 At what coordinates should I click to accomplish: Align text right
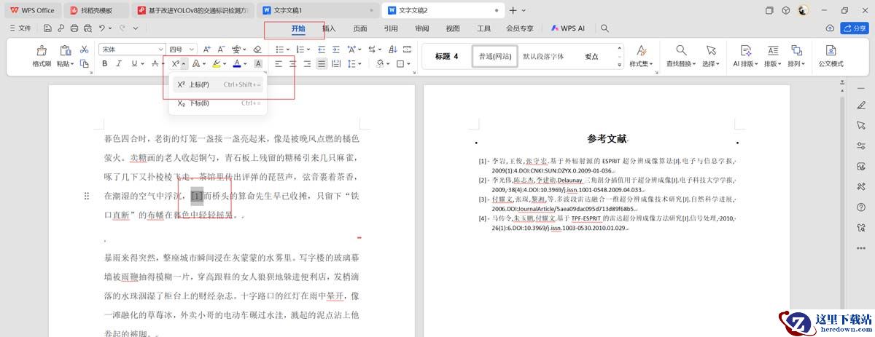pos(307,64)
